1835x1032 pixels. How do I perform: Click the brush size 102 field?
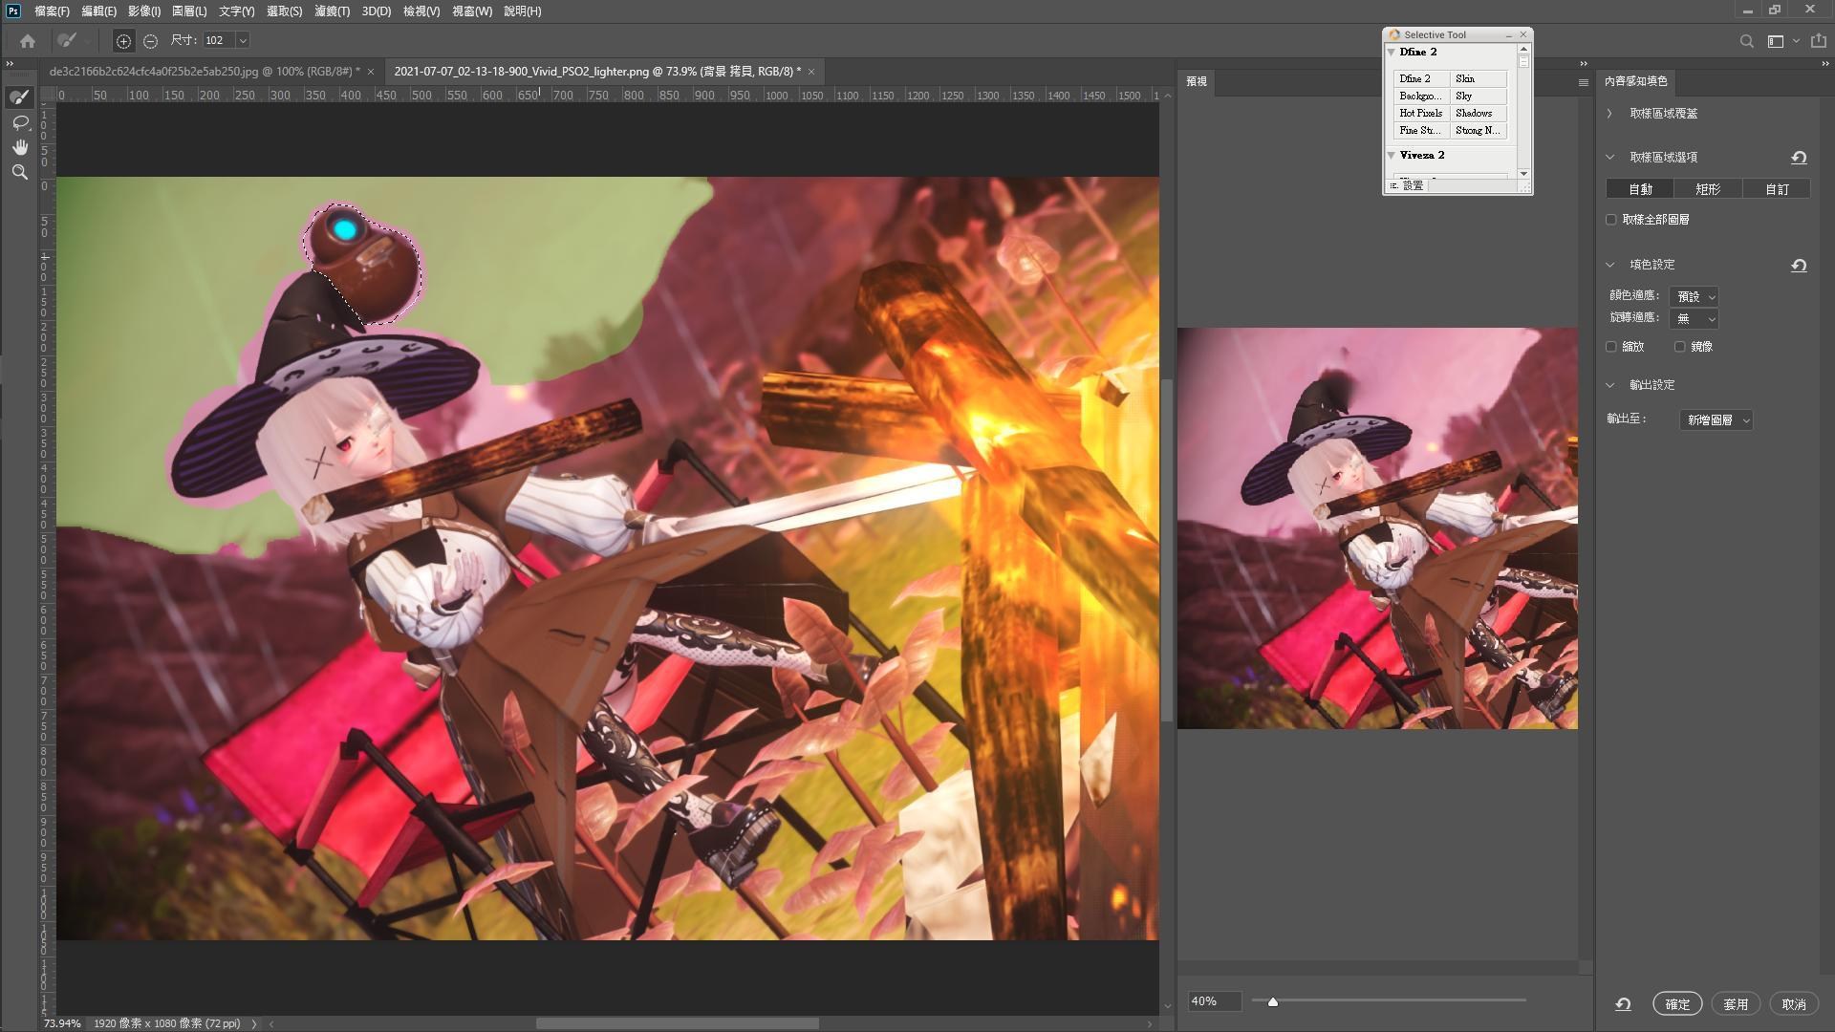click(x=218, y=41)
